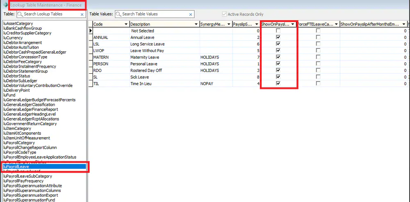The width and height of the screenshot is (410, 202).
Task: Select luPayrollSuperannuationExport lookup table
Action: [31, 195]
